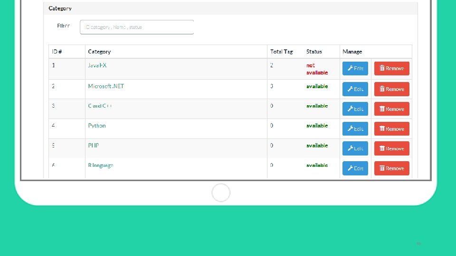Remove the R language category

(x=392, y=168)
